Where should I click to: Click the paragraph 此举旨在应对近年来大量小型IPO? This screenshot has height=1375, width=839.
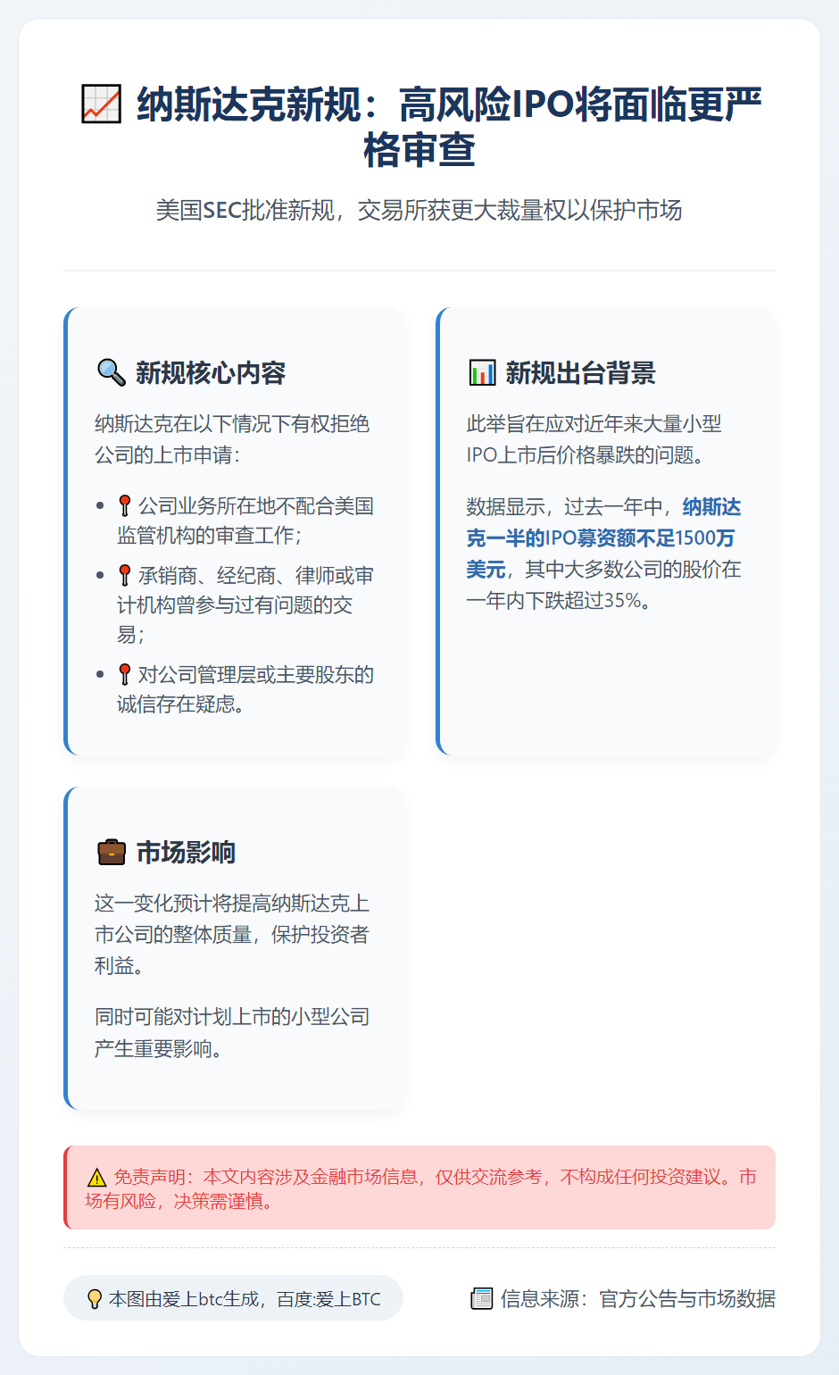[594, 439]
